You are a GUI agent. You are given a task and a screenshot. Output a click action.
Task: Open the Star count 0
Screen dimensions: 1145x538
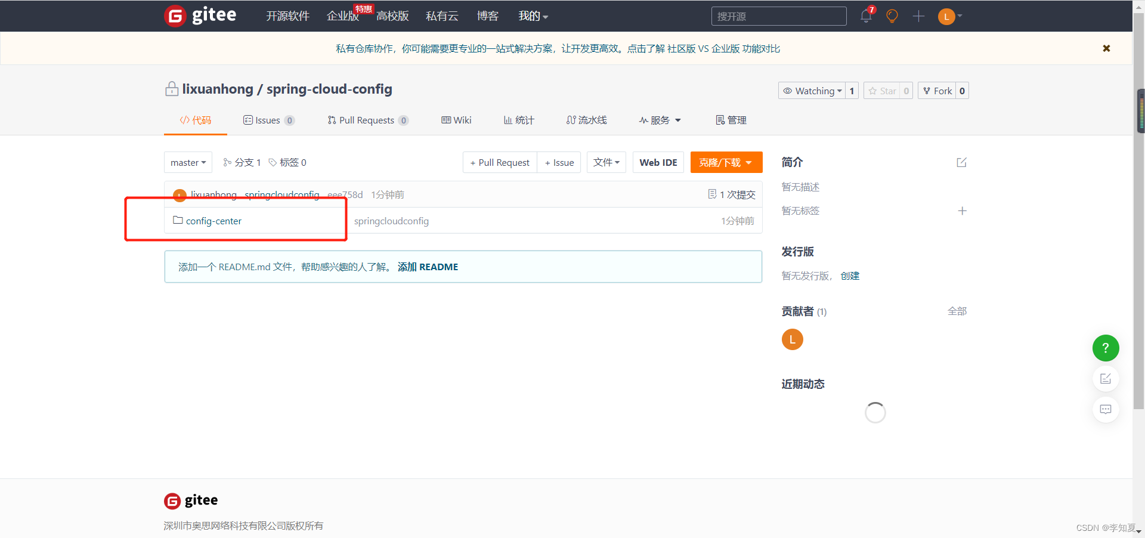pyautogui.click(x=906, y=91)
